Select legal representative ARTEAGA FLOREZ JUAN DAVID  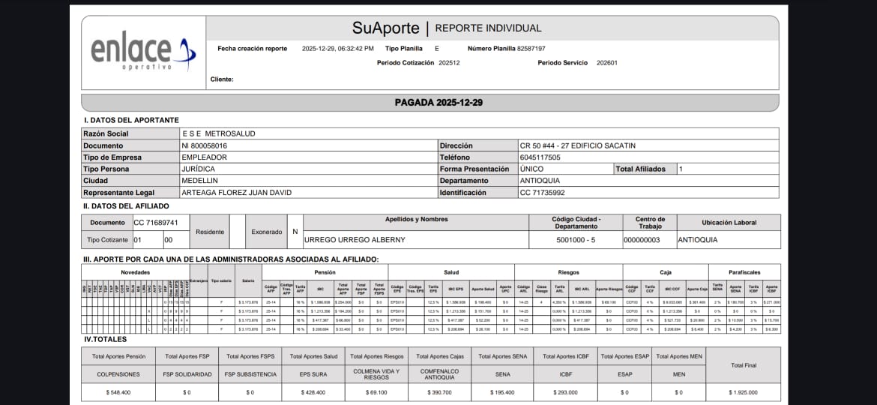click(x=236, y=193)
